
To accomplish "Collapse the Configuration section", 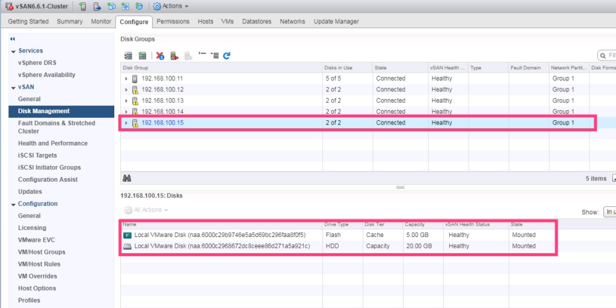I will coord(13,205).
